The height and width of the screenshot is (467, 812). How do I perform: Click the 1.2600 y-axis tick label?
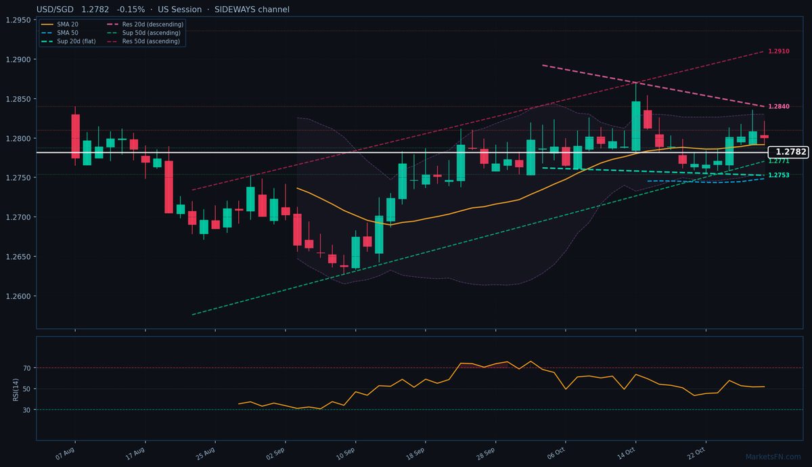(x=18, y=296)
